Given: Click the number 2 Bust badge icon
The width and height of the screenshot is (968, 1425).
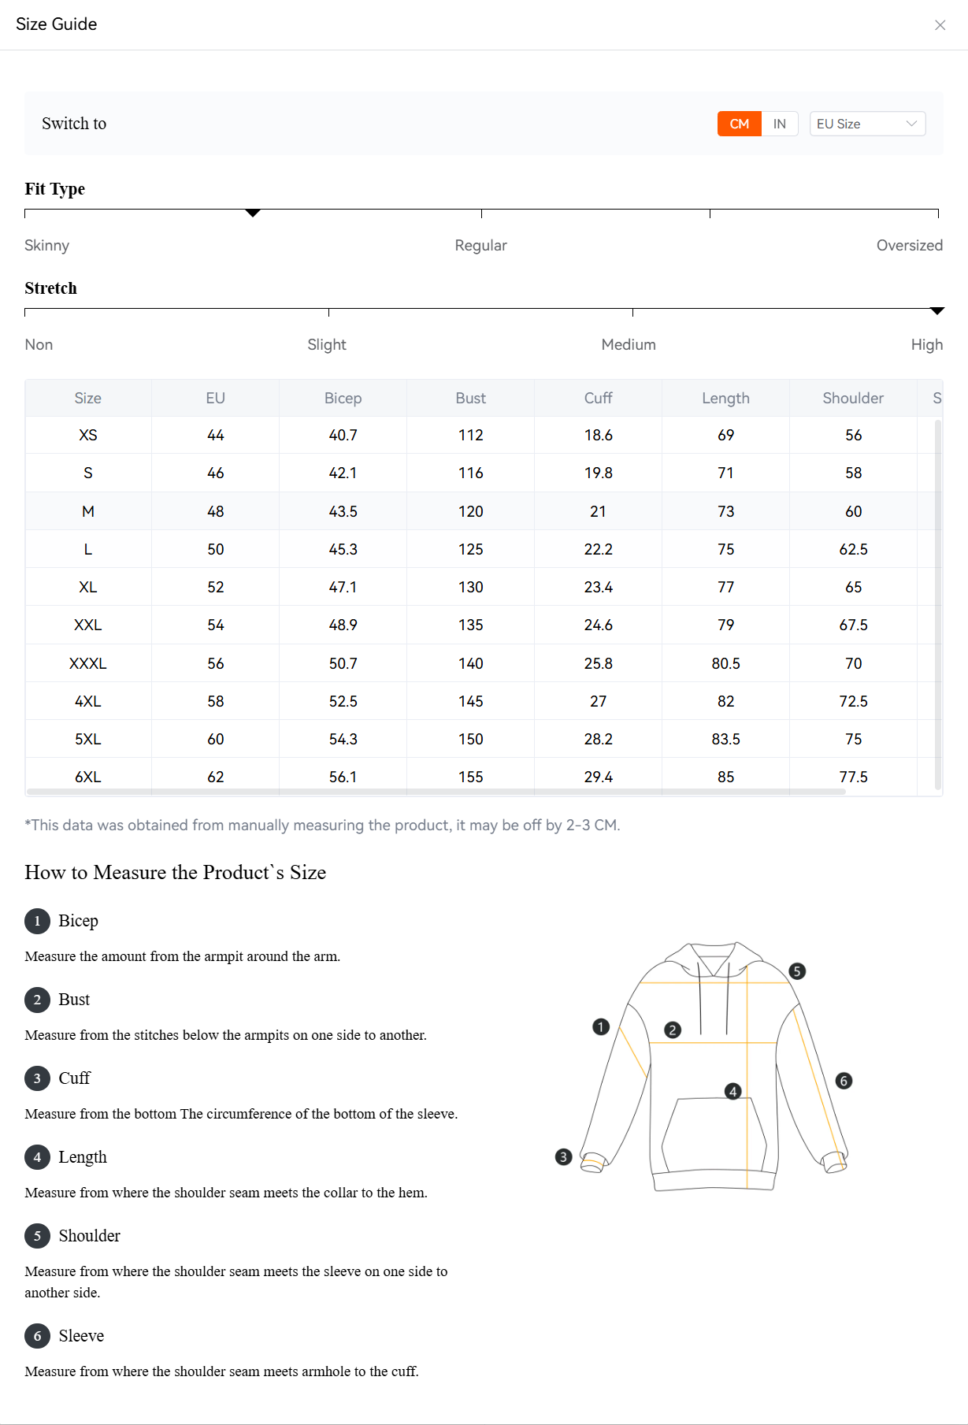Looking at the screenshot, I should pos(37,1000).
